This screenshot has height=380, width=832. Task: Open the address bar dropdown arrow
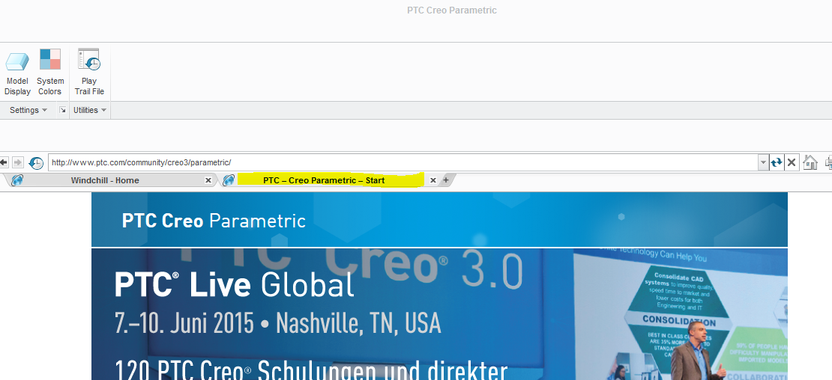(764, 162)
